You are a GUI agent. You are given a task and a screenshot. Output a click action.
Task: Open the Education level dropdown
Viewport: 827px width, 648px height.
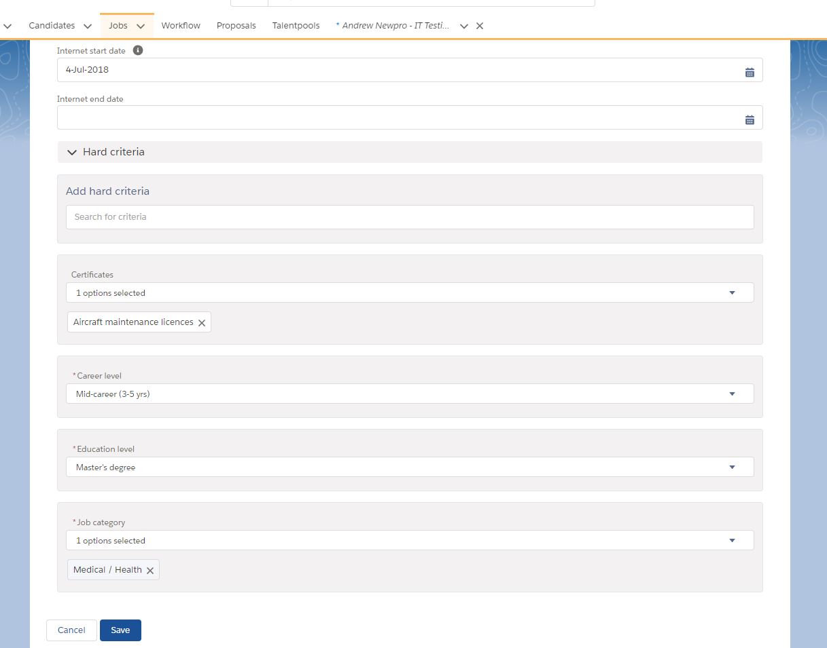[x=410, y=467]
